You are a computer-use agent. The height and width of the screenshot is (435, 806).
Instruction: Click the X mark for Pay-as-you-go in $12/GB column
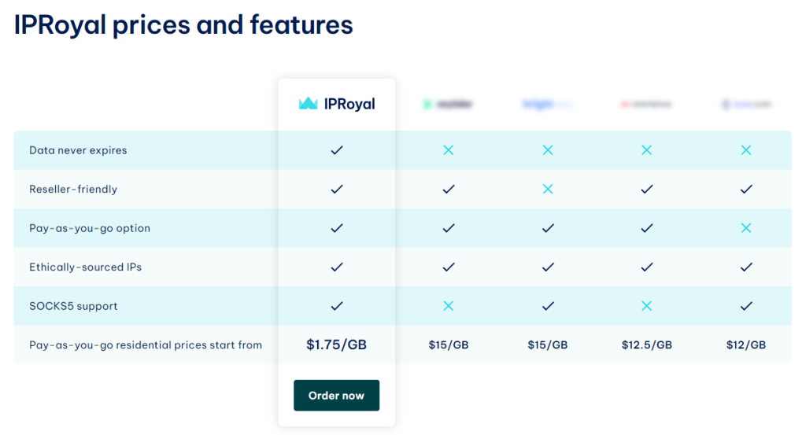click(746, 228)
